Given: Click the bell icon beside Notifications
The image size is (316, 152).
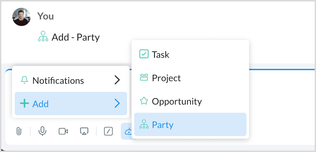Looking at the screenshot, I should point(24,80).
